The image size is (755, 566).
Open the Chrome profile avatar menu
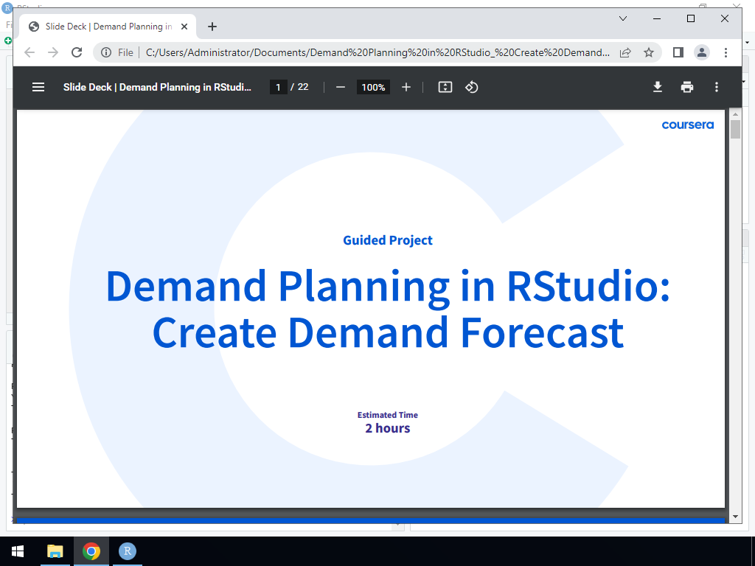coord(702,52)
